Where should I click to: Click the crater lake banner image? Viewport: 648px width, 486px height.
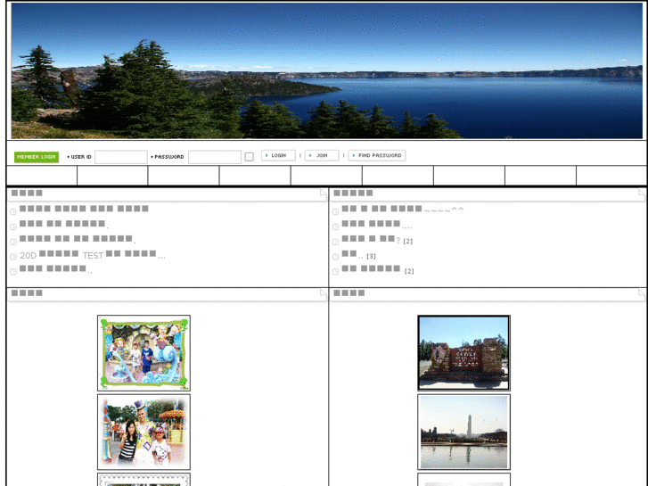click(x=326, y=70)
